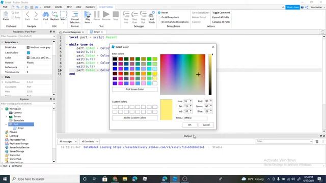Pick the white basic color swatch

click(155, 83)
